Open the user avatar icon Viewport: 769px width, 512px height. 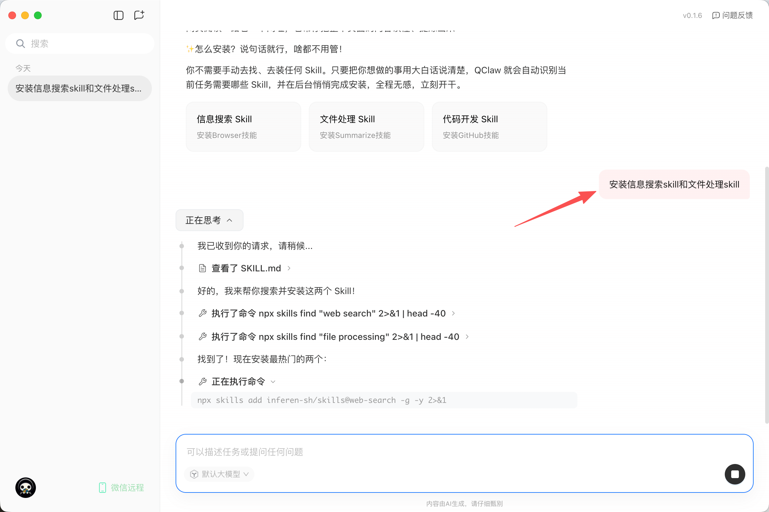pos(26,487)
